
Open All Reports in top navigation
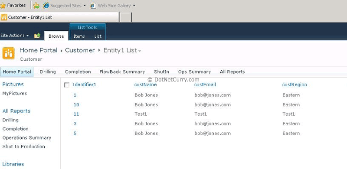[x=232, y=72]
